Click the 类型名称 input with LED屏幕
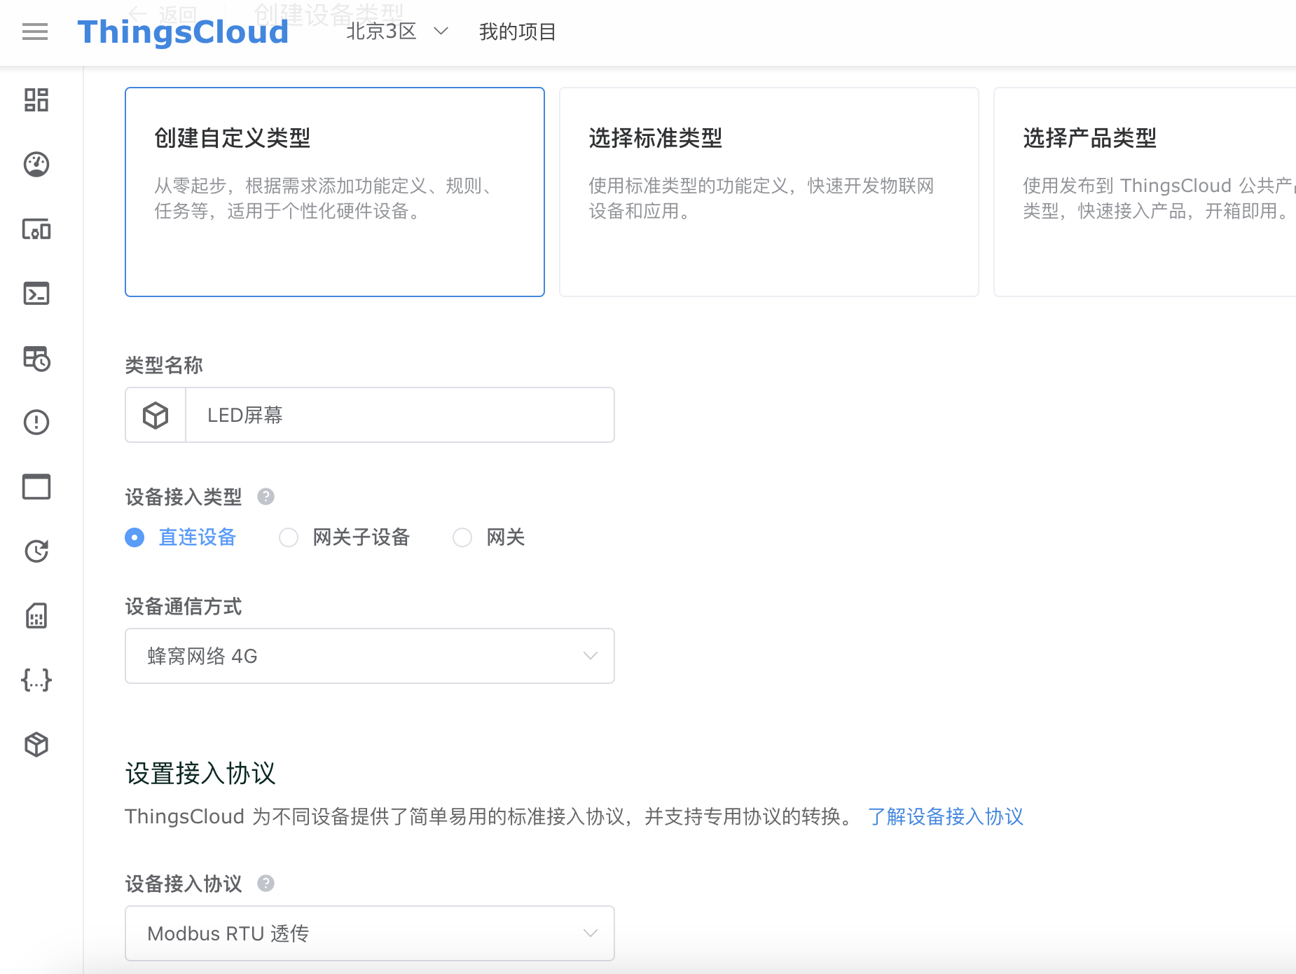Viewport: 1296px width, 974px height. pyautogui.click(x=400, y=415)
